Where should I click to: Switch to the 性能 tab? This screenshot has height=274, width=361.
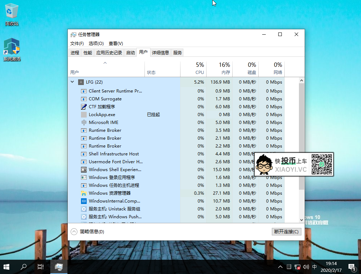coord(88,53)
